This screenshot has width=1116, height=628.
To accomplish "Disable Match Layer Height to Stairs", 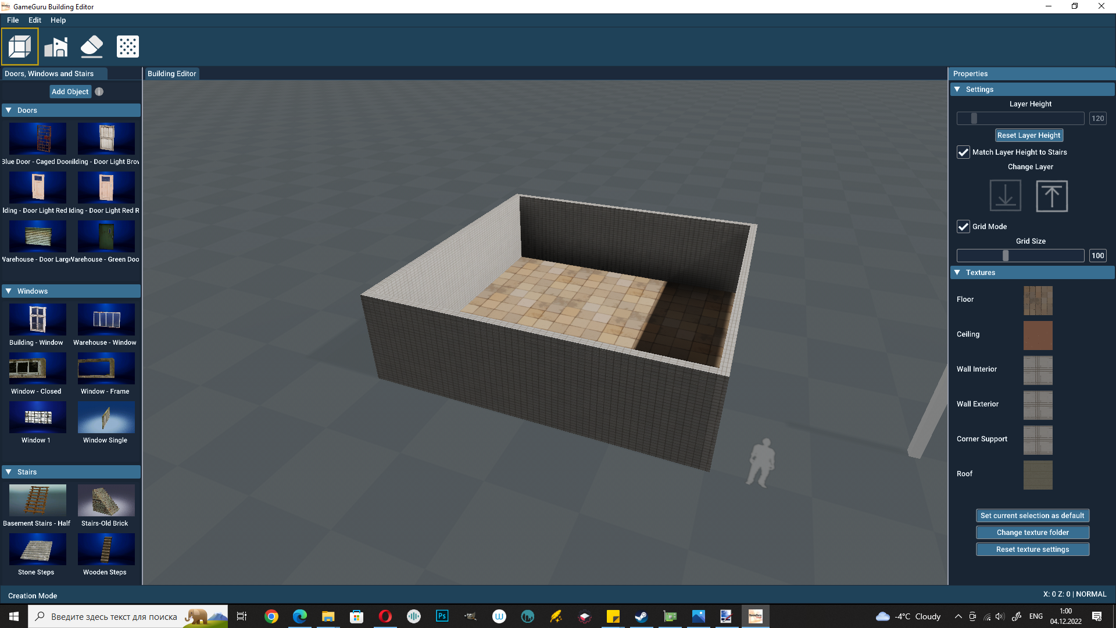I will coord(963,152).
